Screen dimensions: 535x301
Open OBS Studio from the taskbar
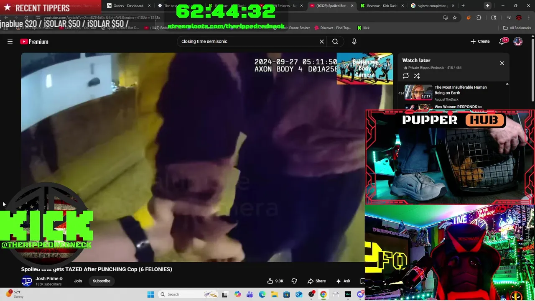pos(311,294)
